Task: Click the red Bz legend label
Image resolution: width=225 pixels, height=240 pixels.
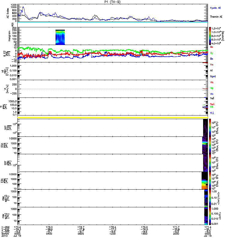Action: point(211,47)
